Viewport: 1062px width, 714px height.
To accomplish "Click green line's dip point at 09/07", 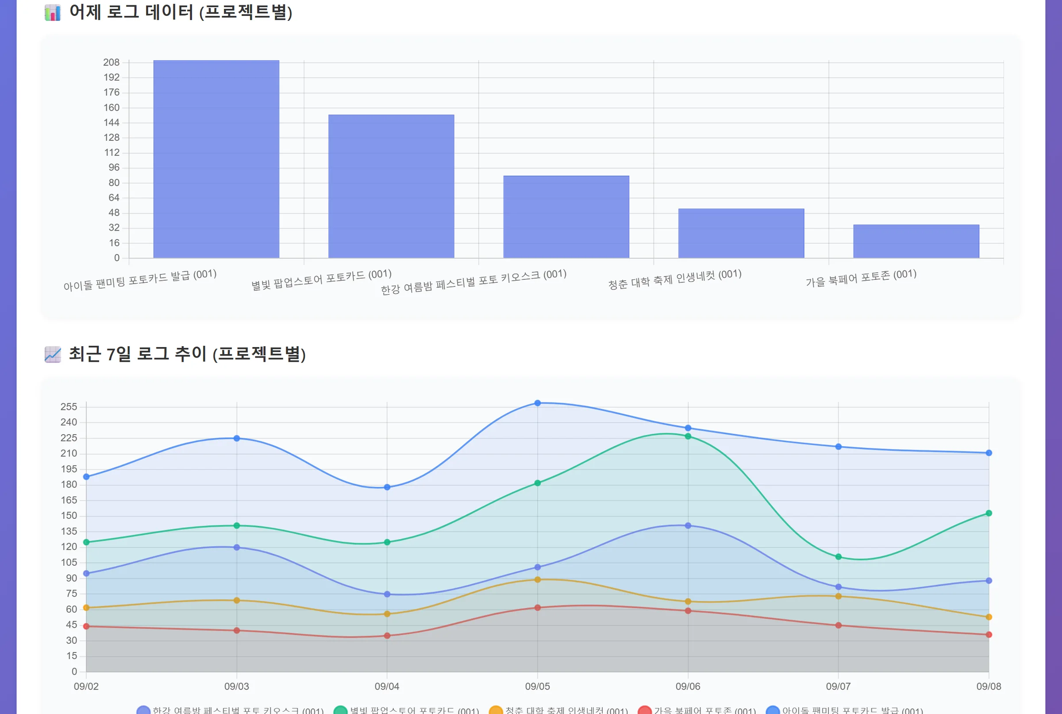I will pos(839,557).
